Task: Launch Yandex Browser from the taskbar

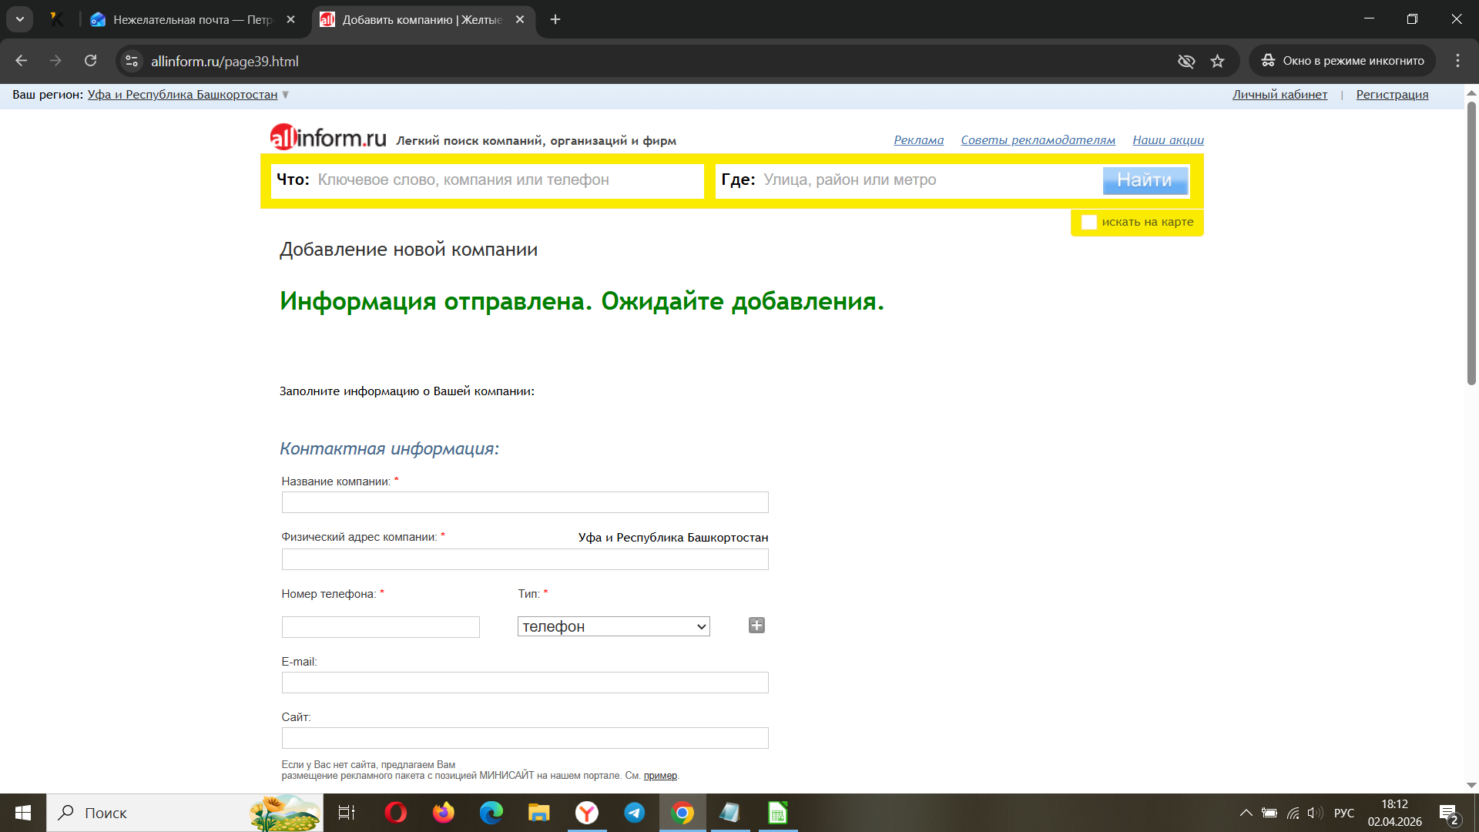Action: tap(587, 813)
